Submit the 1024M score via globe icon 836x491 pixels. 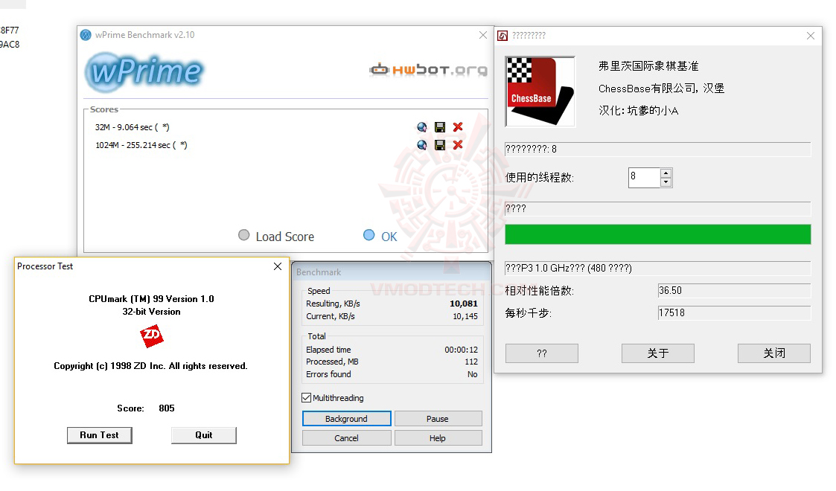[x=422, y=145]
